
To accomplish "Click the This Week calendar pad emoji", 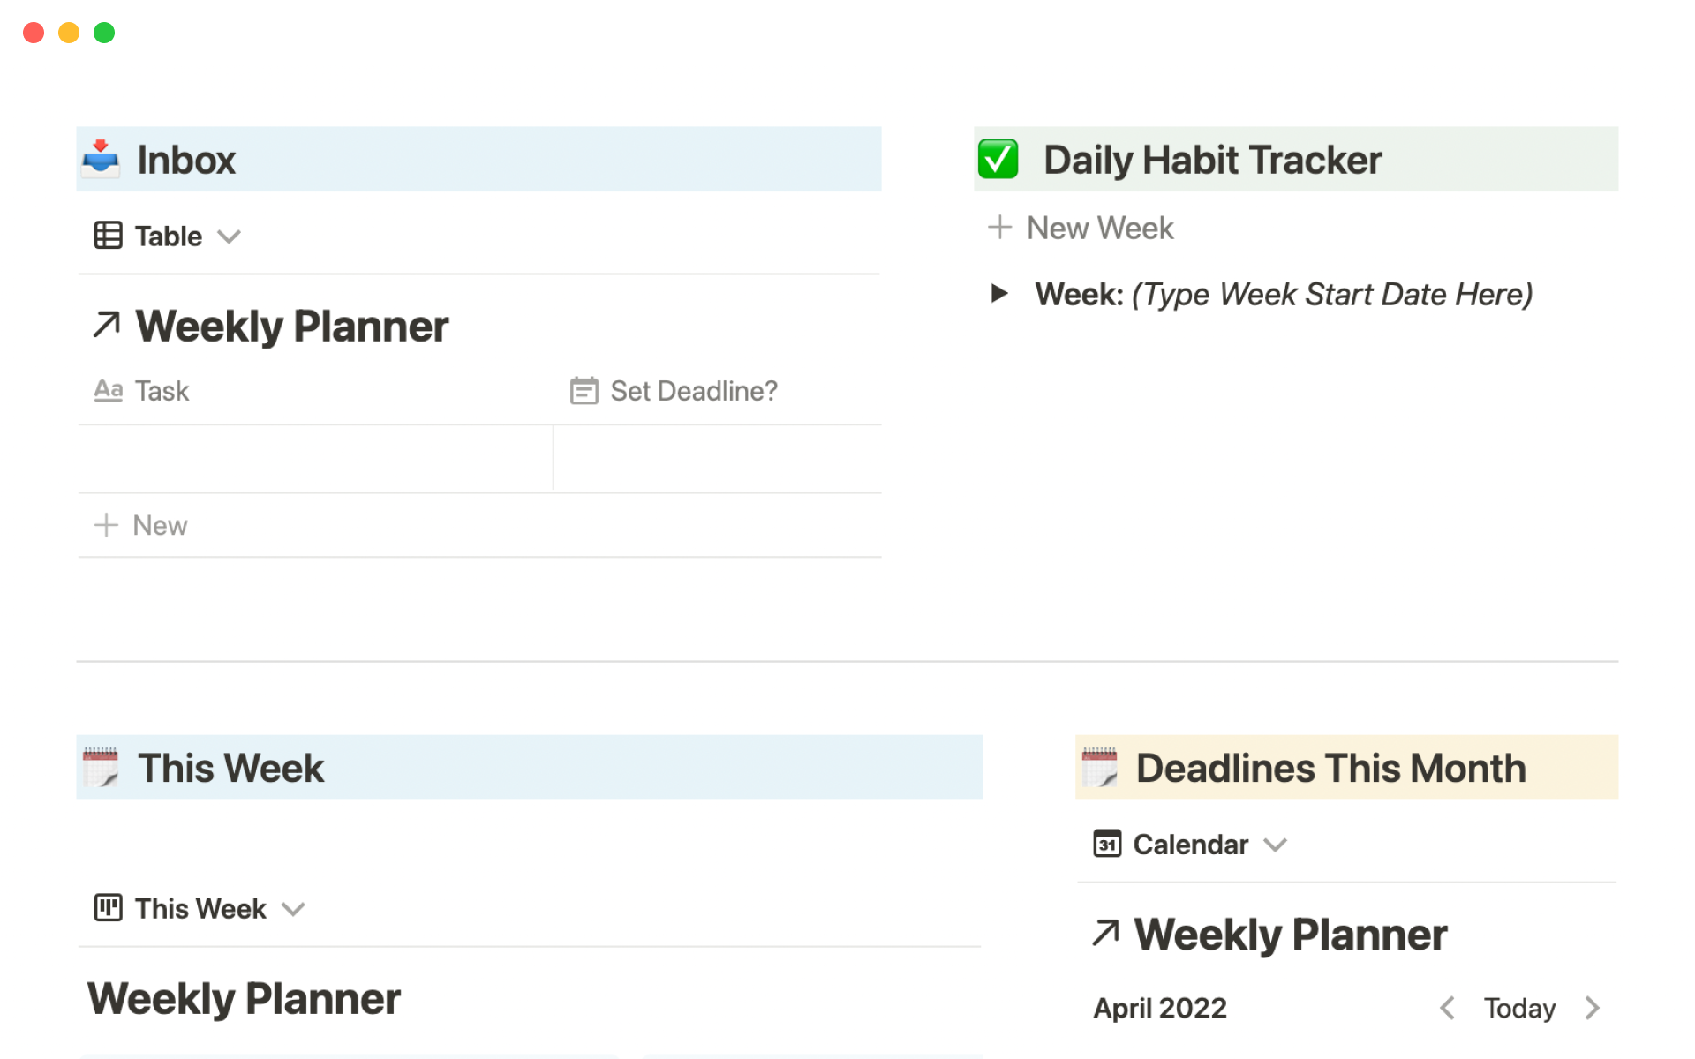I will click(x=101, y=767).
